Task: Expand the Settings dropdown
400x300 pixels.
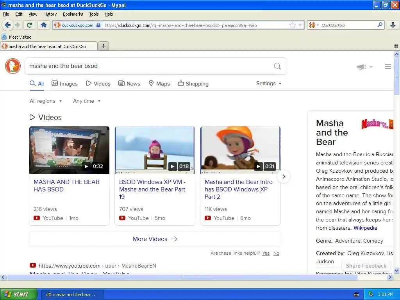Action: point(269,84)
